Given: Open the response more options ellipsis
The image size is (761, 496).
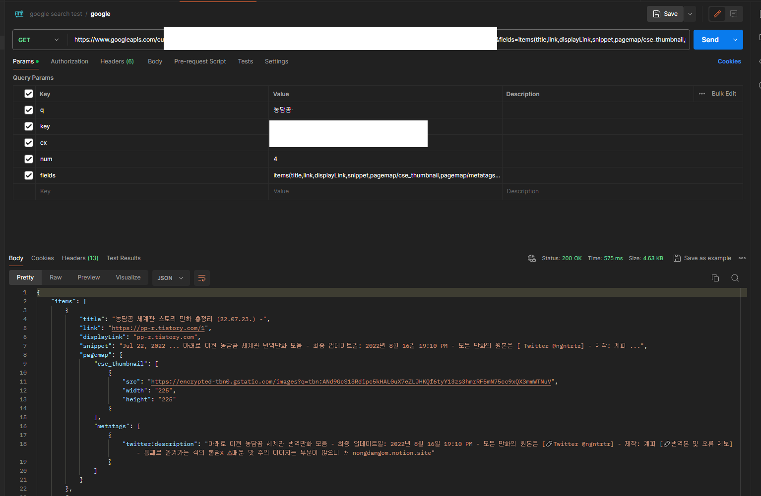Looking at the screenshot, I should tap(742, 258).
